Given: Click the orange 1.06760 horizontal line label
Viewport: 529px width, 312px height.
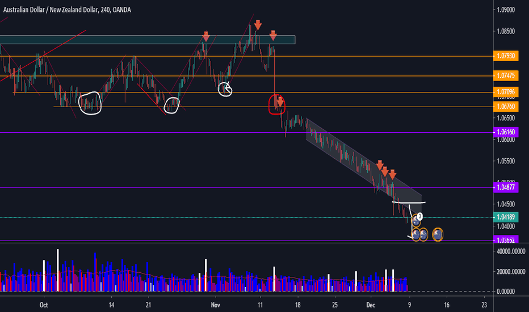Looking at the screenshot, I should click(x=507, y=107).
